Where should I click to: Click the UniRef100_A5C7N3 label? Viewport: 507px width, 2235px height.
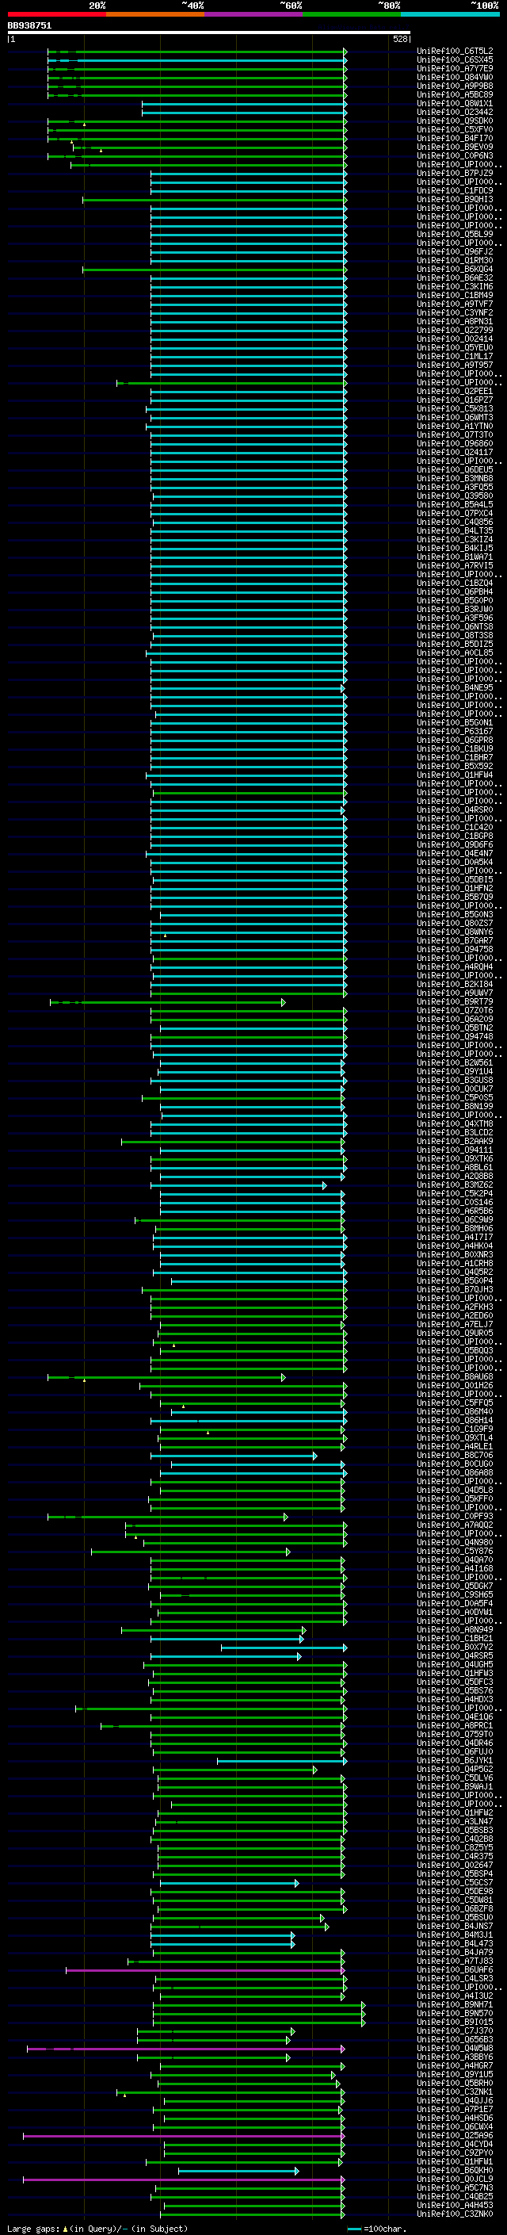(x=455, y=2187)
